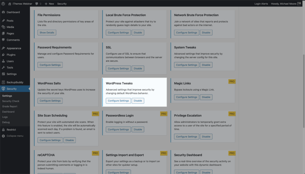
Task: Click the Media icon in sidebar
Action: [x=3, y=27]
